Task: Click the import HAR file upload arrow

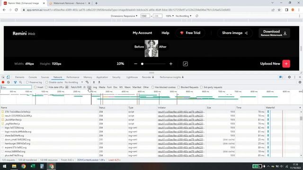Action: (94, 82)
